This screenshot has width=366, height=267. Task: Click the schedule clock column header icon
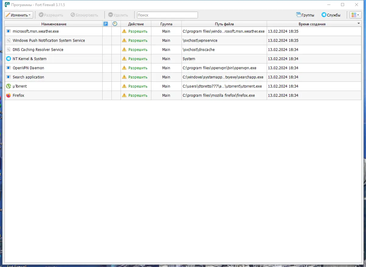pyautogui.click(x=115, y=24)
